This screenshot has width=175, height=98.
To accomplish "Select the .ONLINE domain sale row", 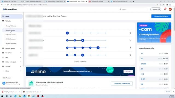I will (154, 64).
